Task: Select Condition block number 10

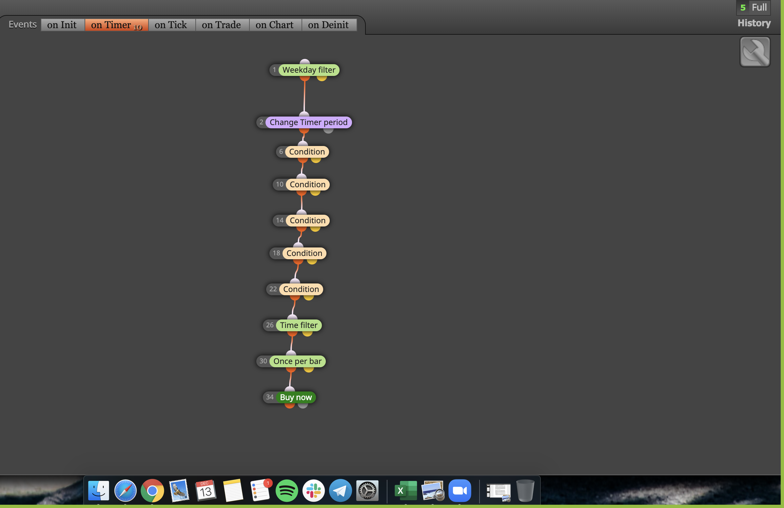Action: point(307,184)
